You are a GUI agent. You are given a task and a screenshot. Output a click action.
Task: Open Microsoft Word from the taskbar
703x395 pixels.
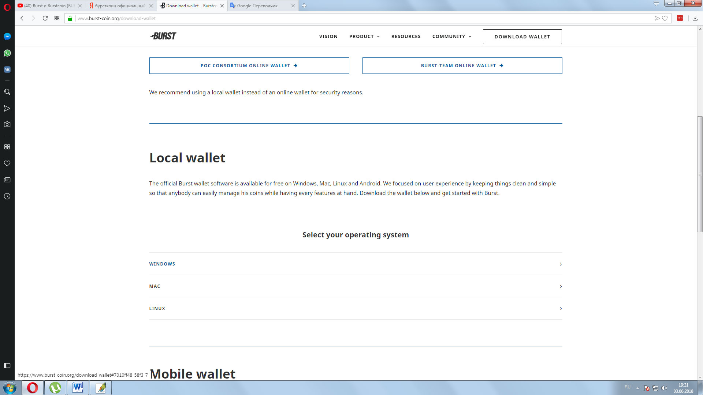tap(78, 388)
